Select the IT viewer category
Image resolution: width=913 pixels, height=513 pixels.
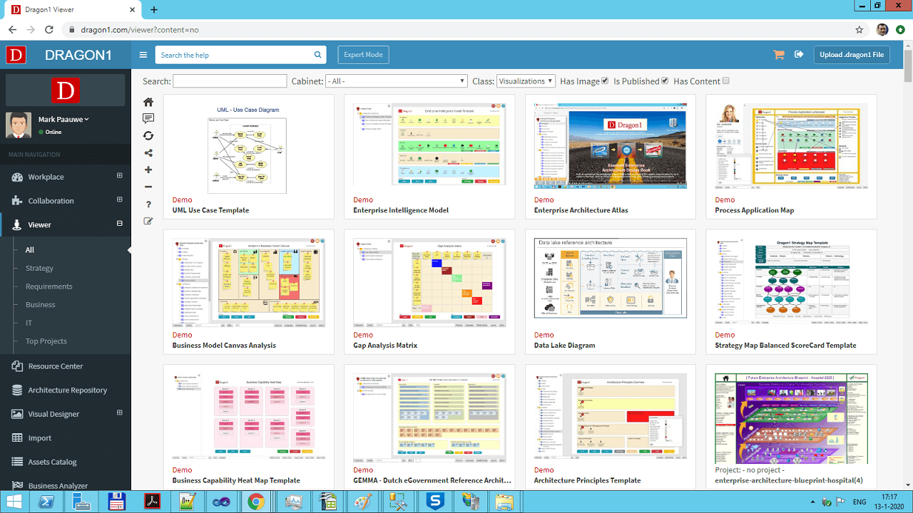29,323
